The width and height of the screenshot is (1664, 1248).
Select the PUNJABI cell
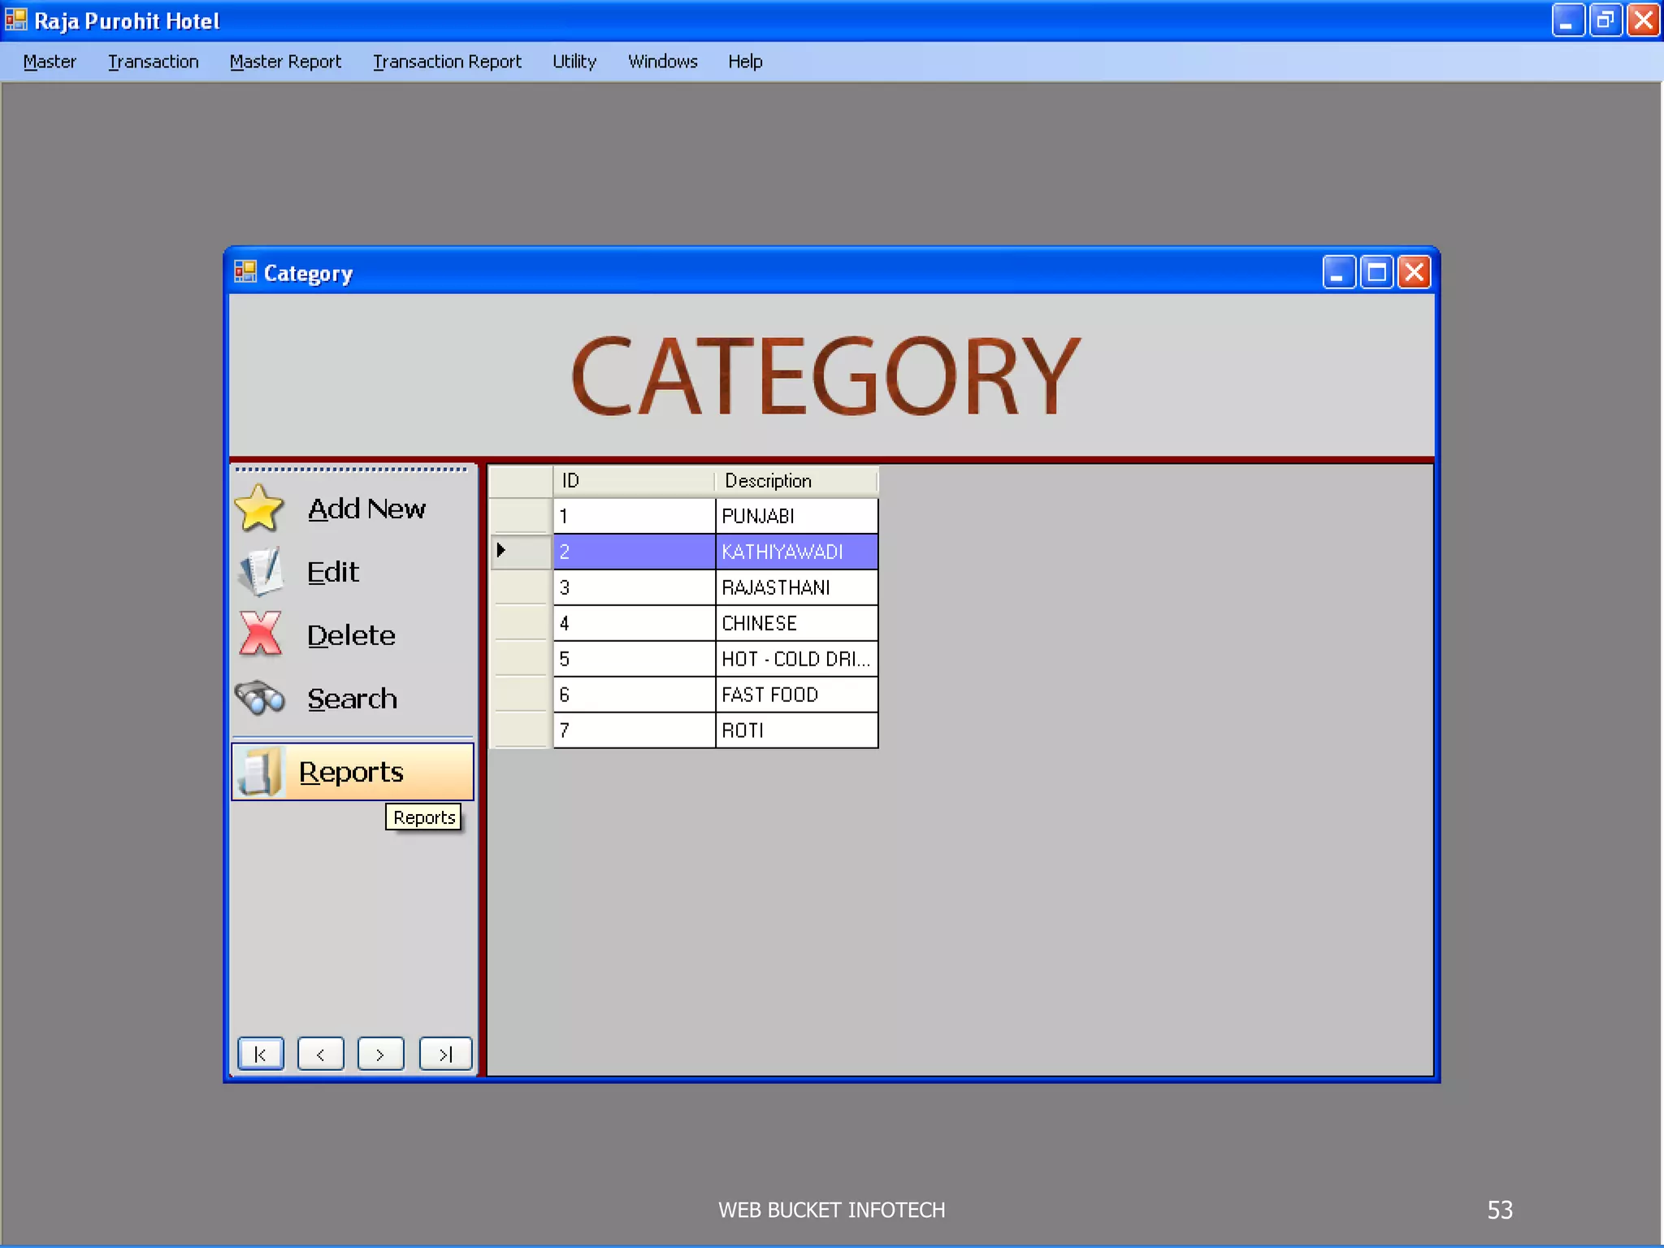(796, 516)
